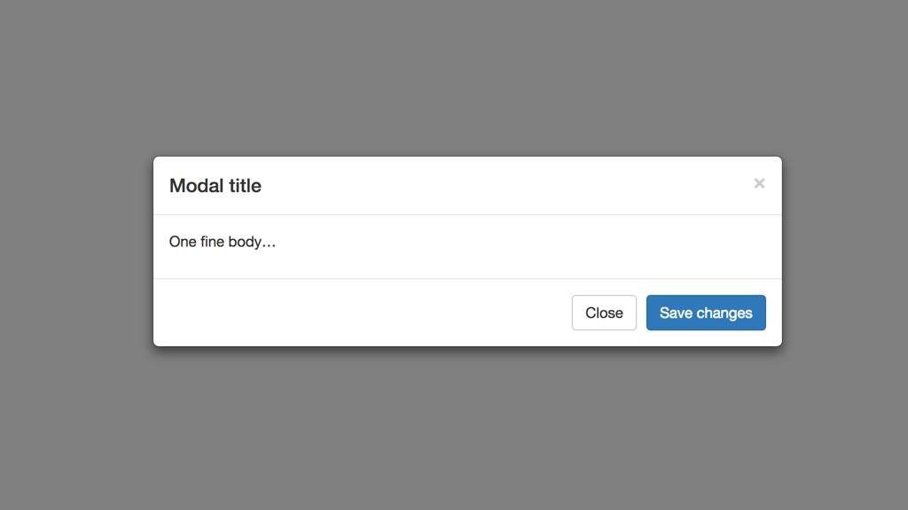This screenshot has height=510, width=908.
Task: Click blank header space between title and ×
Action: [505, 186]
